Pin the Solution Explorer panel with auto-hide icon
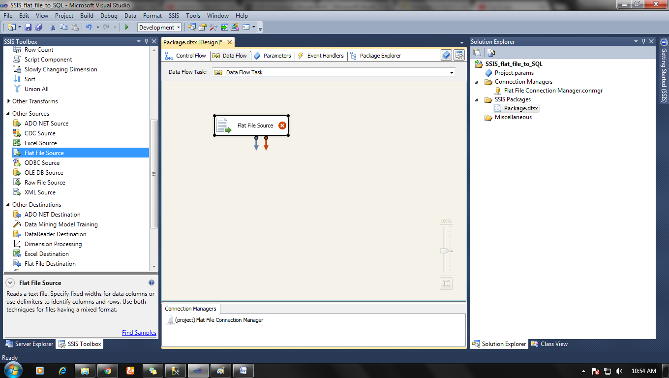 643,41
